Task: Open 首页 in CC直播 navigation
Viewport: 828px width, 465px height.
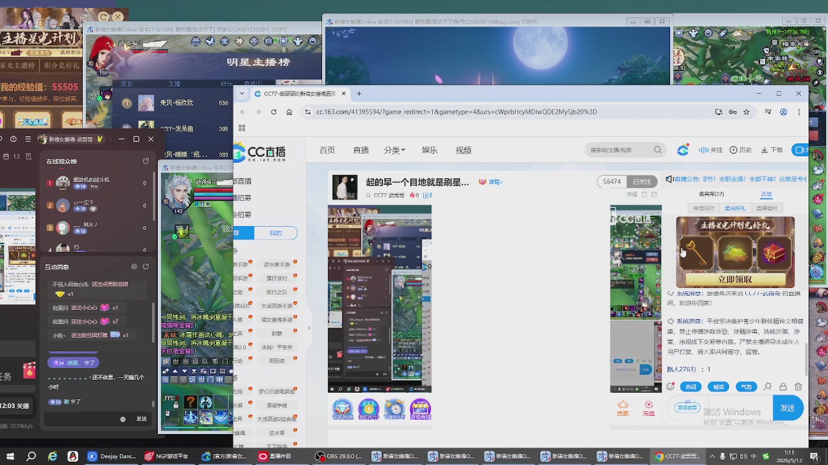Action: coord(327,150)
